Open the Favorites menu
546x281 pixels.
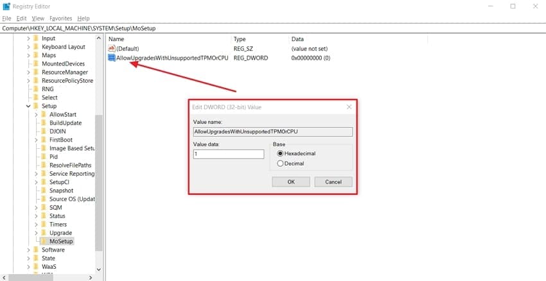[60, 19]
